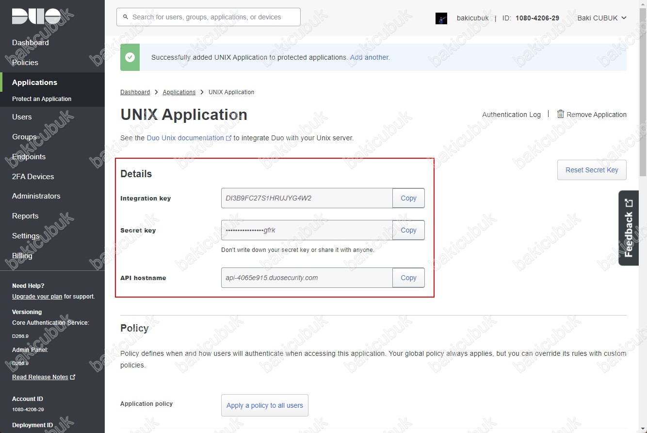
Task: Click the user avatar thumbnail next to bakicubuk
Action: (441, 18)
